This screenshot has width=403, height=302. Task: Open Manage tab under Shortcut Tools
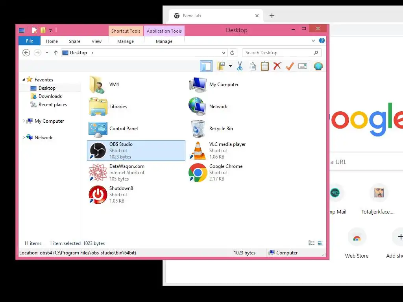pyautogui.click(x=126, y=41)
